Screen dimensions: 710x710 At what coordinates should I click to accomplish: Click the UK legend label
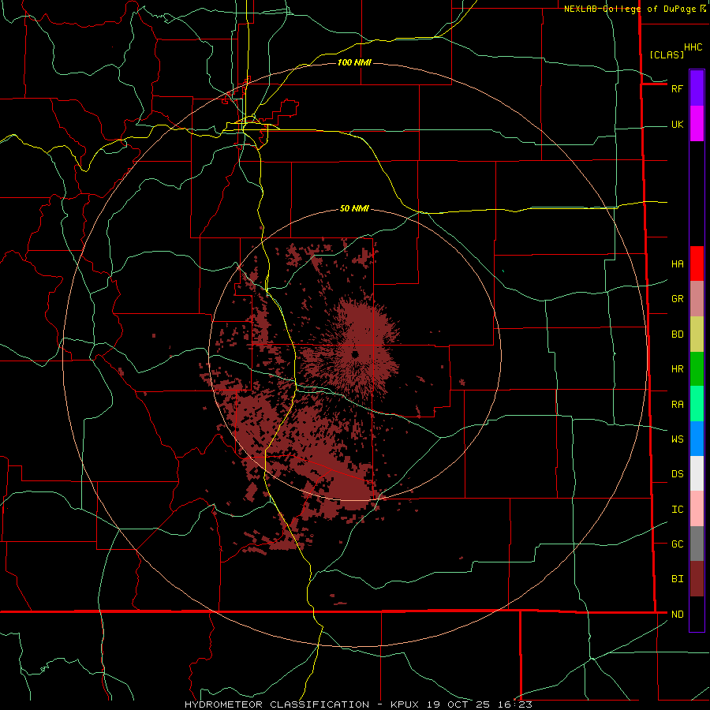[677, 124]
